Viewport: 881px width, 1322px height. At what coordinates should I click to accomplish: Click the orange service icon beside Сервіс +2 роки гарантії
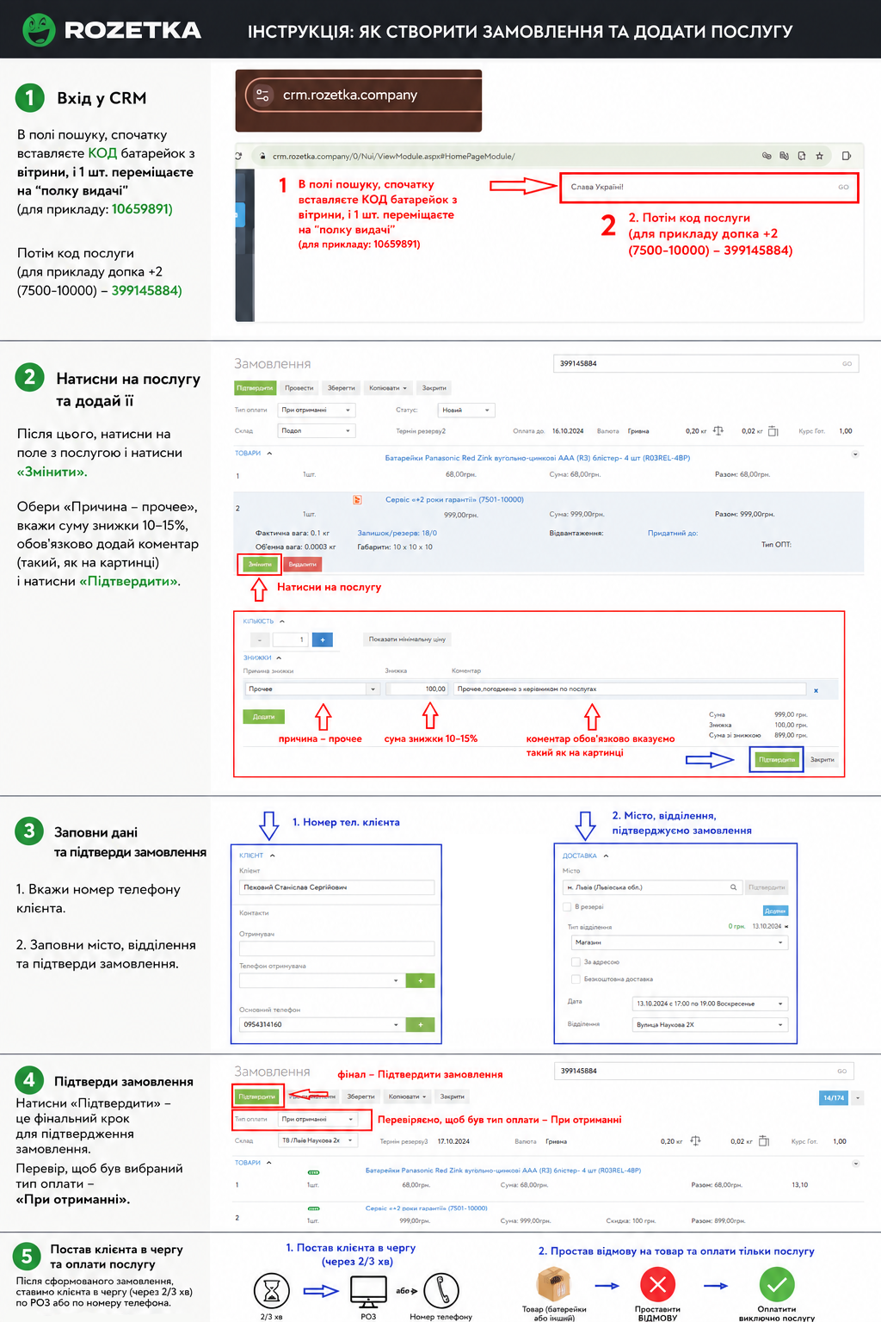[x=357, y=499]
